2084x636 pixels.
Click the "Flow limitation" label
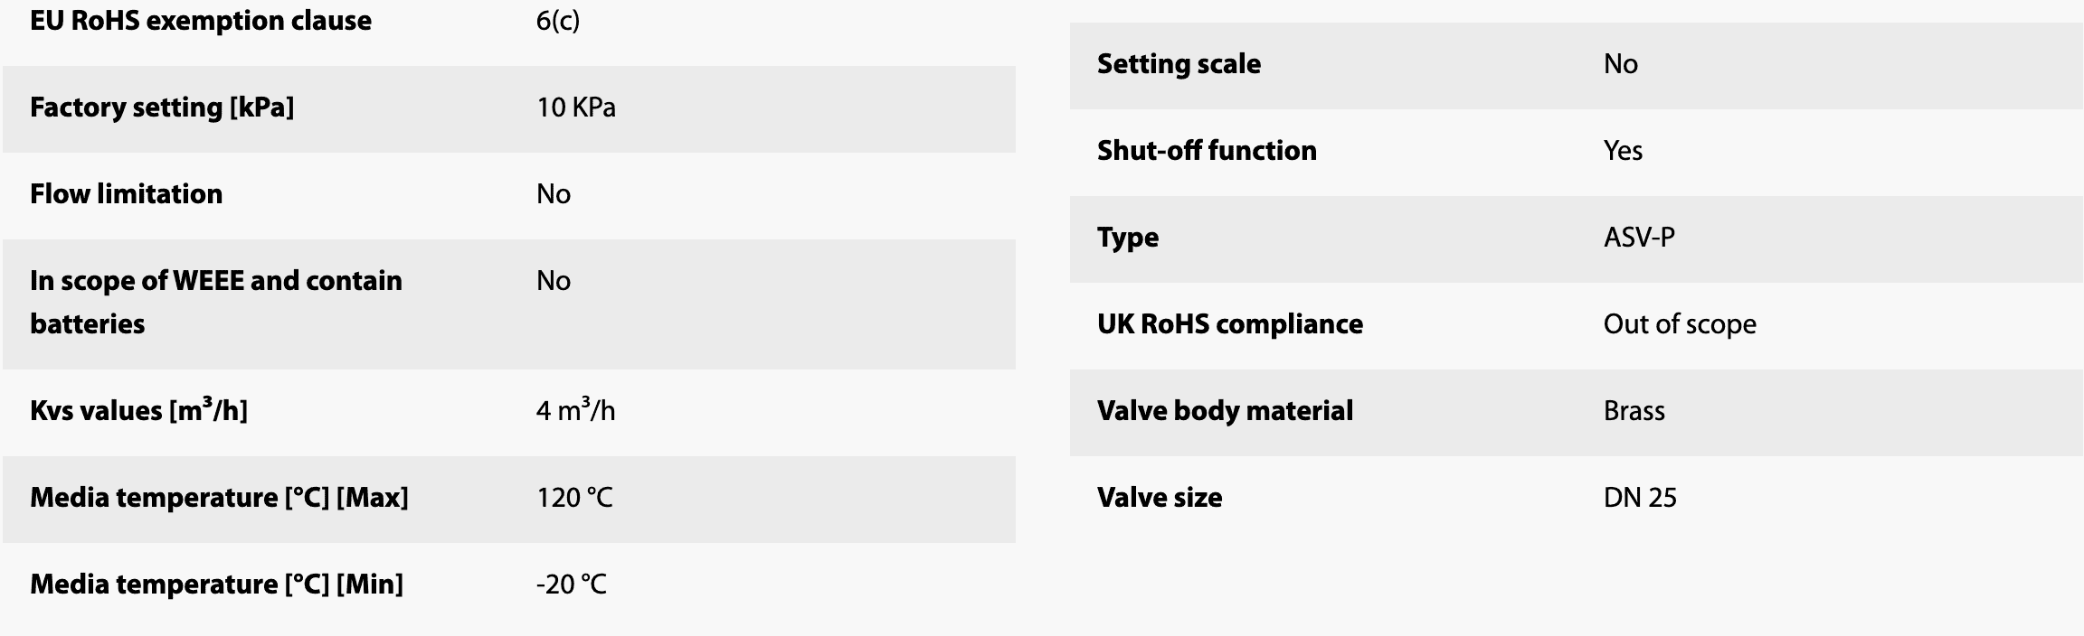(x=126, y=194)
